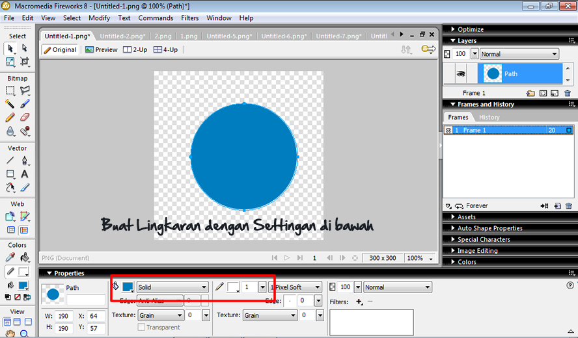Select the Slice tool

pos(24,216)
